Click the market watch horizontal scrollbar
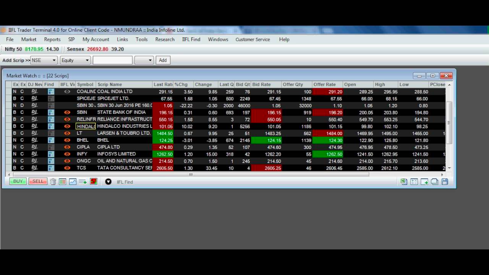Image resolution: width=489 pixels, height=275 pixels. click(191, 175)
